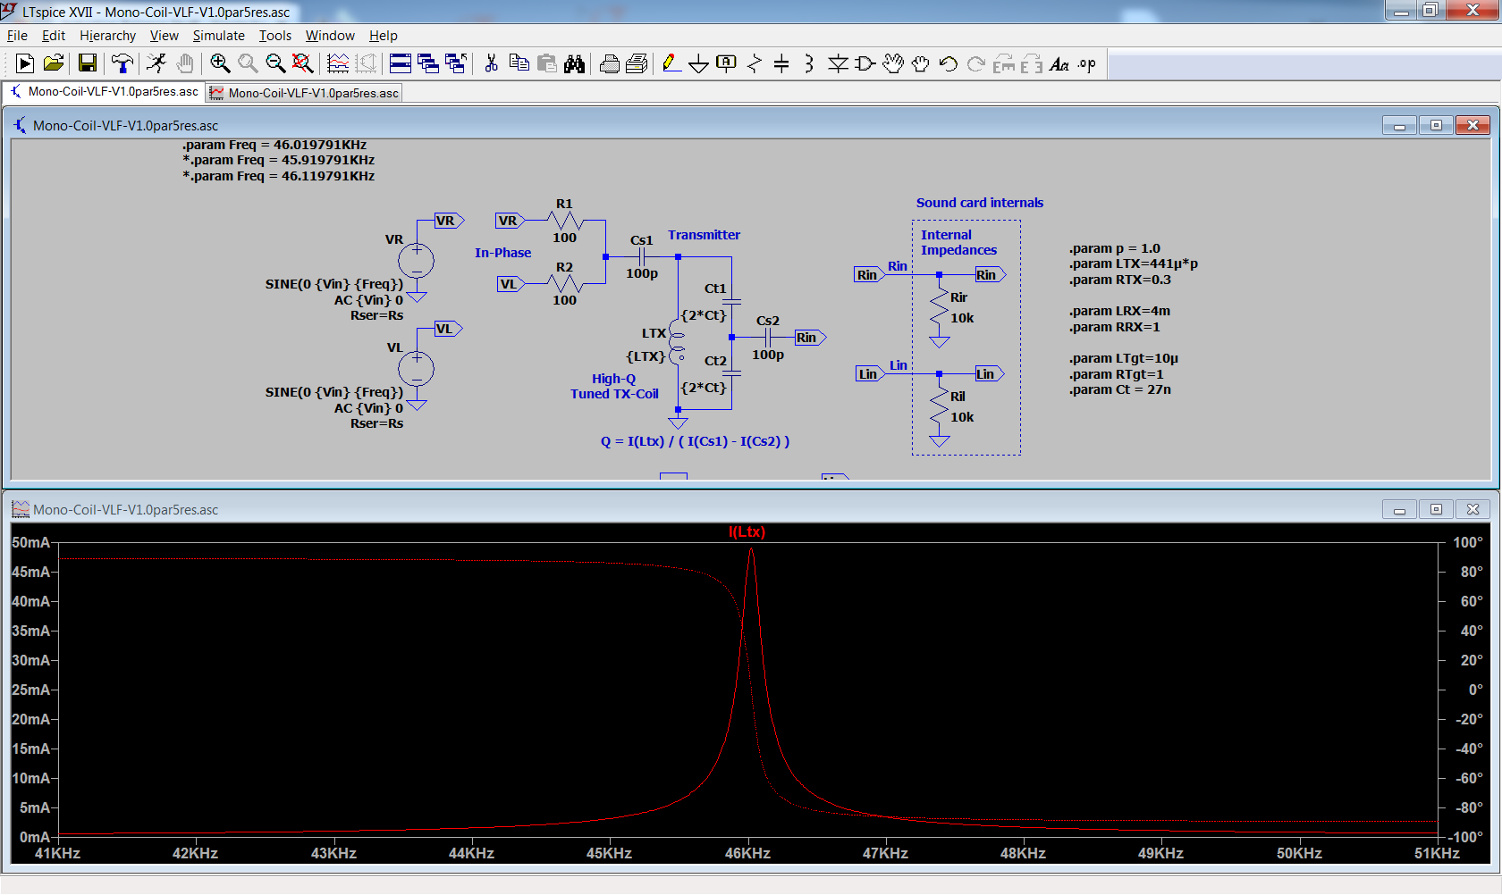Screen dimensions: 1502x895
Task: Undo the last action
Action: pos(948,63)
